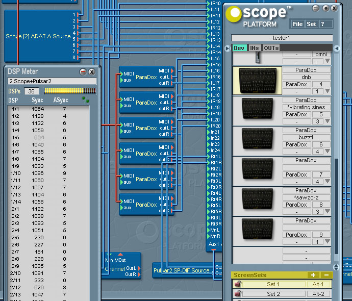Expand dropdown arrow for sawzorz device

click(x=328, y=211)
